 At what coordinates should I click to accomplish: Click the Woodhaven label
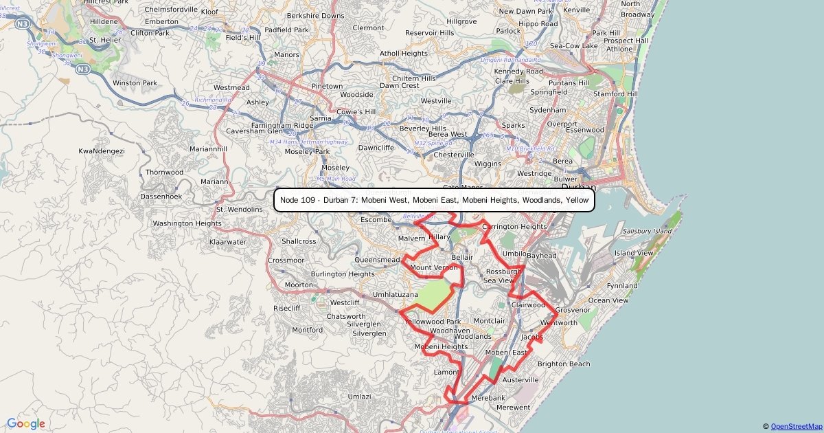450,331
